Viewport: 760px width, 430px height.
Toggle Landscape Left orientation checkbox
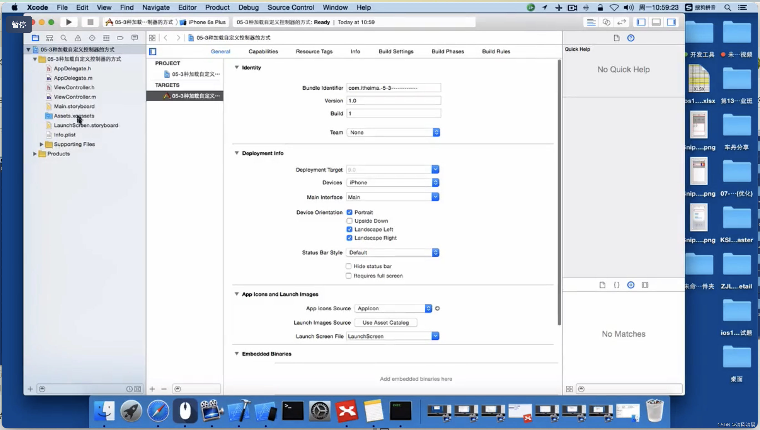point(349,229)
